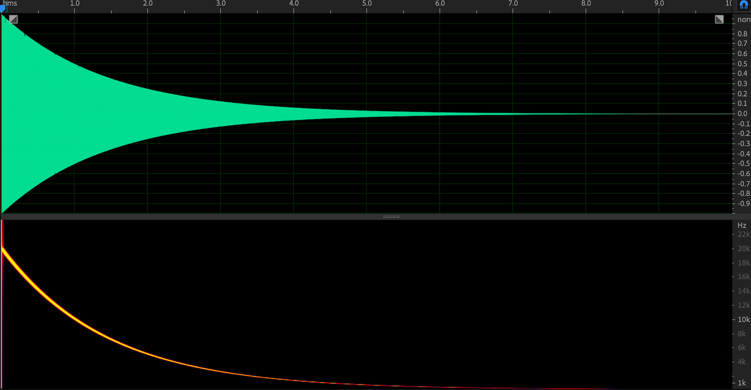751x390 pixels.
Task: Click the amplitude scale -0.5 label
Action: point(744,164)
